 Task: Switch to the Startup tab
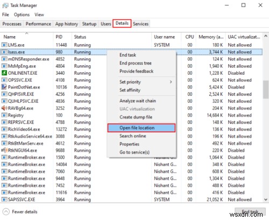[x=89, y=24]
